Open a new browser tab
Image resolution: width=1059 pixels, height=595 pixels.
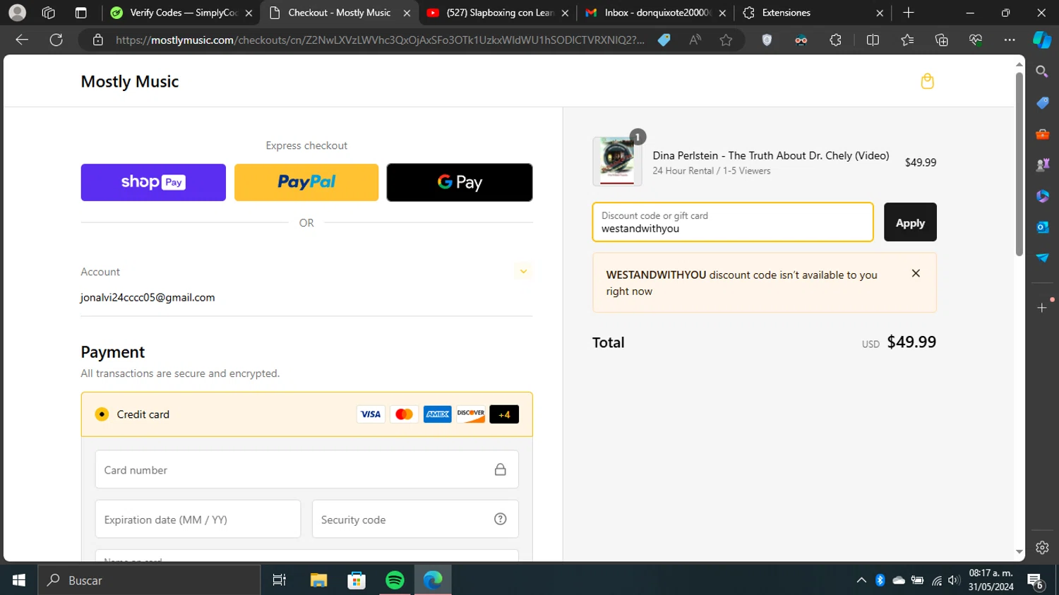(909, 13)
